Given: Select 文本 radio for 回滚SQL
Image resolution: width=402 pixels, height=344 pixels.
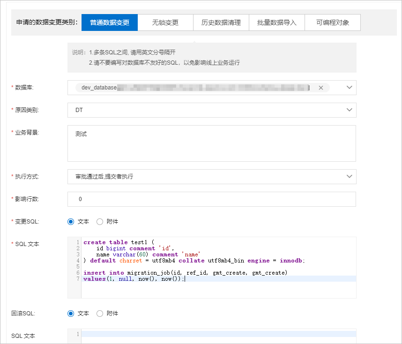Looking at the screenshot, I should coord(71,314).
